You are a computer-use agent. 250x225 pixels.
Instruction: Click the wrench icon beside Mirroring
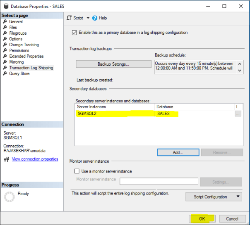coord(5,62)
